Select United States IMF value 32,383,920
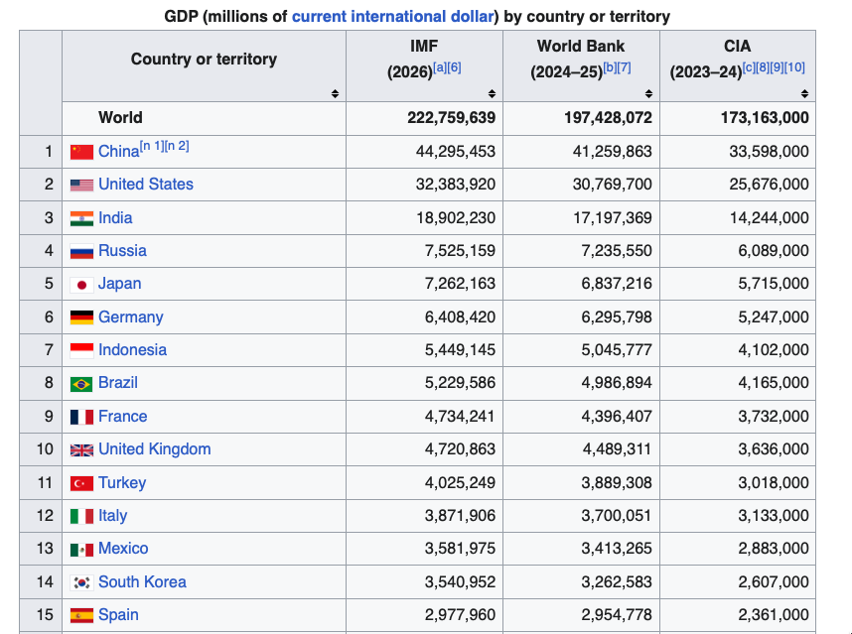The height and width of the screenshot is (634, 852). tap(456, 184)
